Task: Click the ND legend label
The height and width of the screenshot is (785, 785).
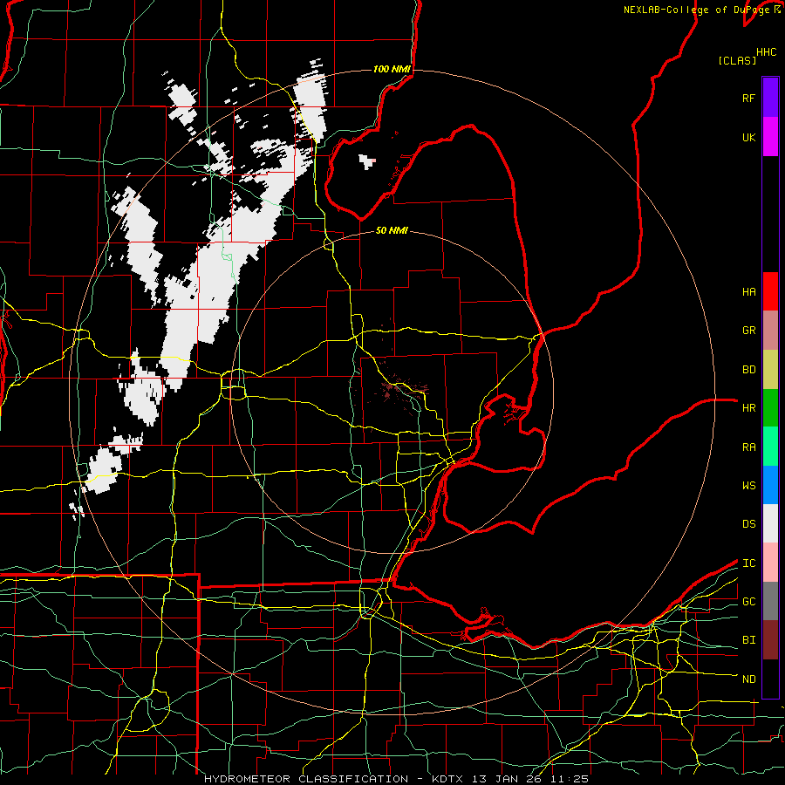Action: (749, 679)
